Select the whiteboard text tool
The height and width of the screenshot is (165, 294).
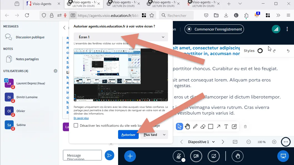click(226, 126)
